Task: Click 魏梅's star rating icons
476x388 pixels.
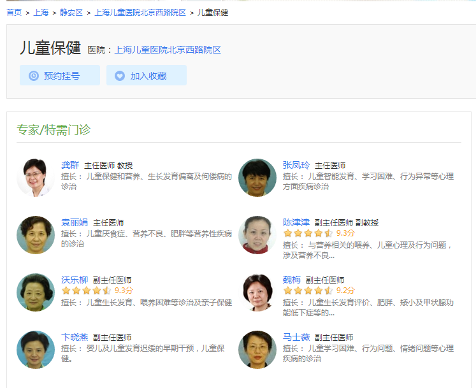Action: tap(308, 291)
